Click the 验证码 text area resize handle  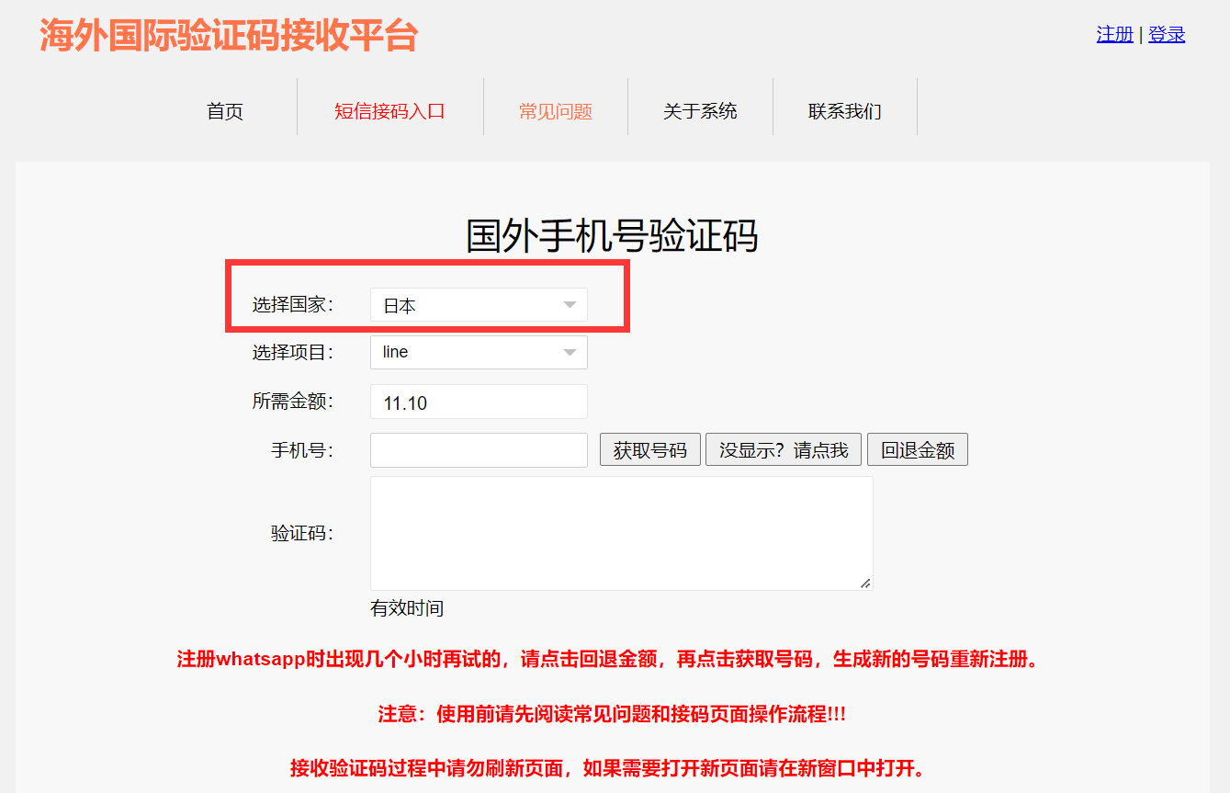tap(865, 583)
